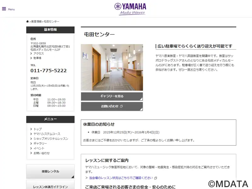The image size is (252, 189).
Task: Open the アクセス link under address
Action: [38, 53]
